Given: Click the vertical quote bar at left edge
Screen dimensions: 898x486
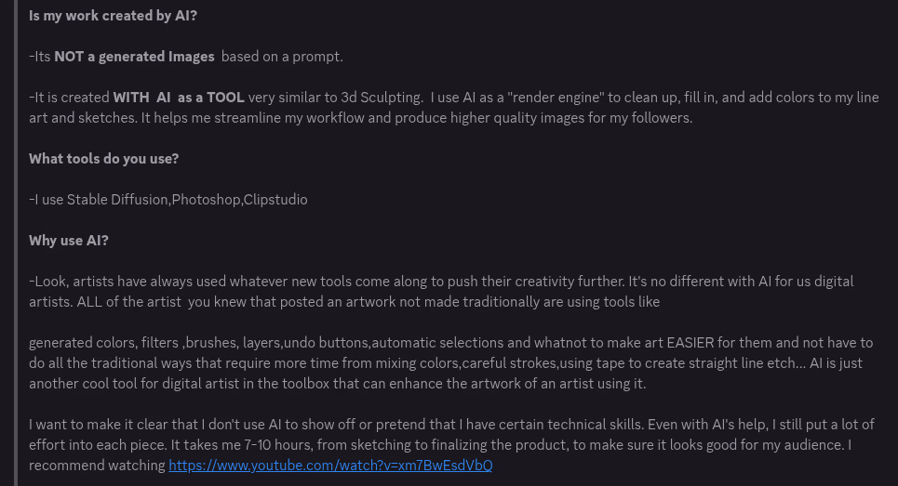Looking at the screenshot, I should (17, 242).
